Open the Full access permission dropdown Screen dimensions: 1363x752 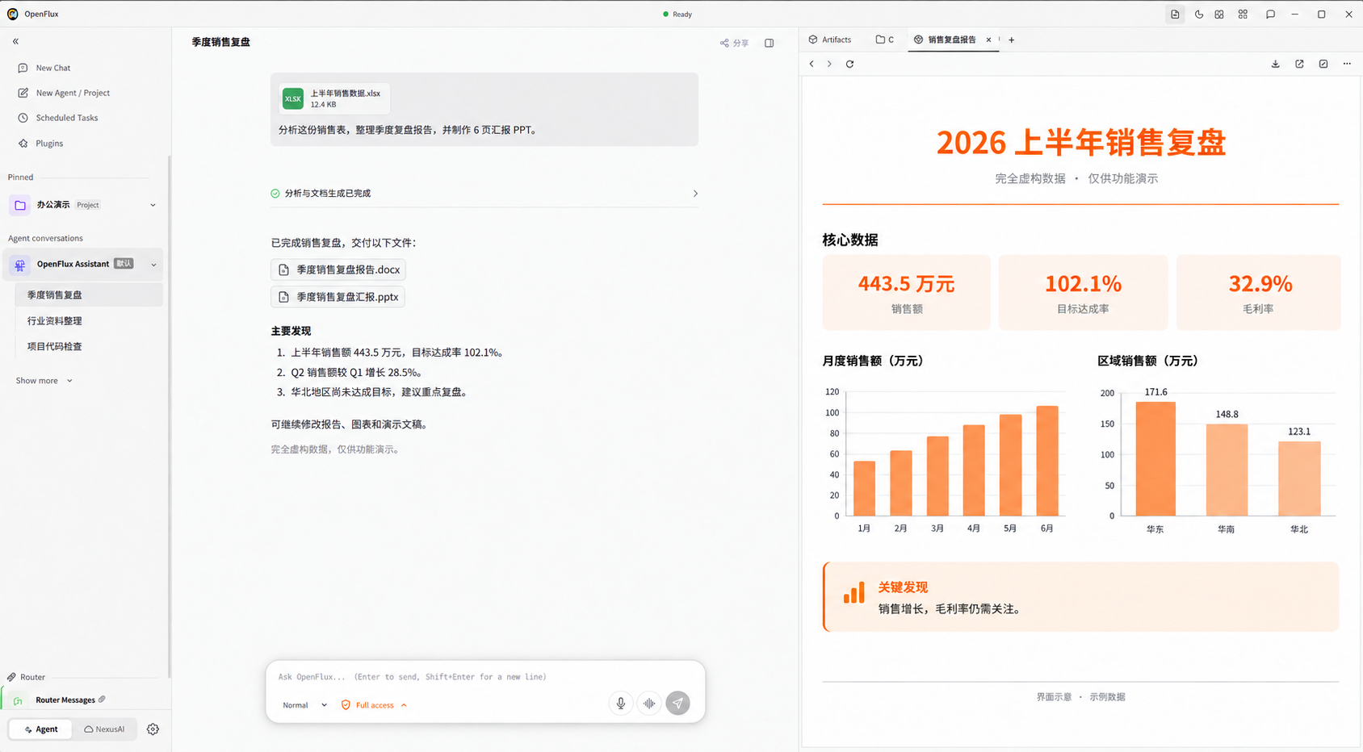tap(374, 705)
